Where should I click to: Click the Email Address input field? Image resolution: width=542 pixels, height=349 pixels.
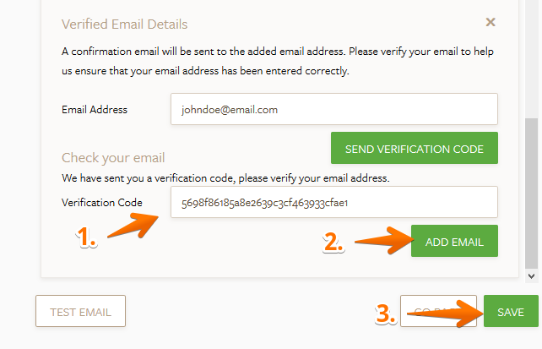333,109
